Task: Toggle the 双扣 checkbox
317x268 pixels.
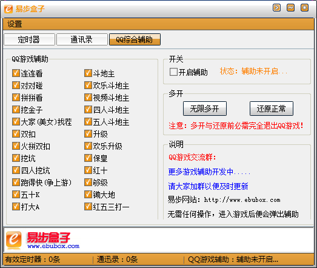Action: [16, 133]
